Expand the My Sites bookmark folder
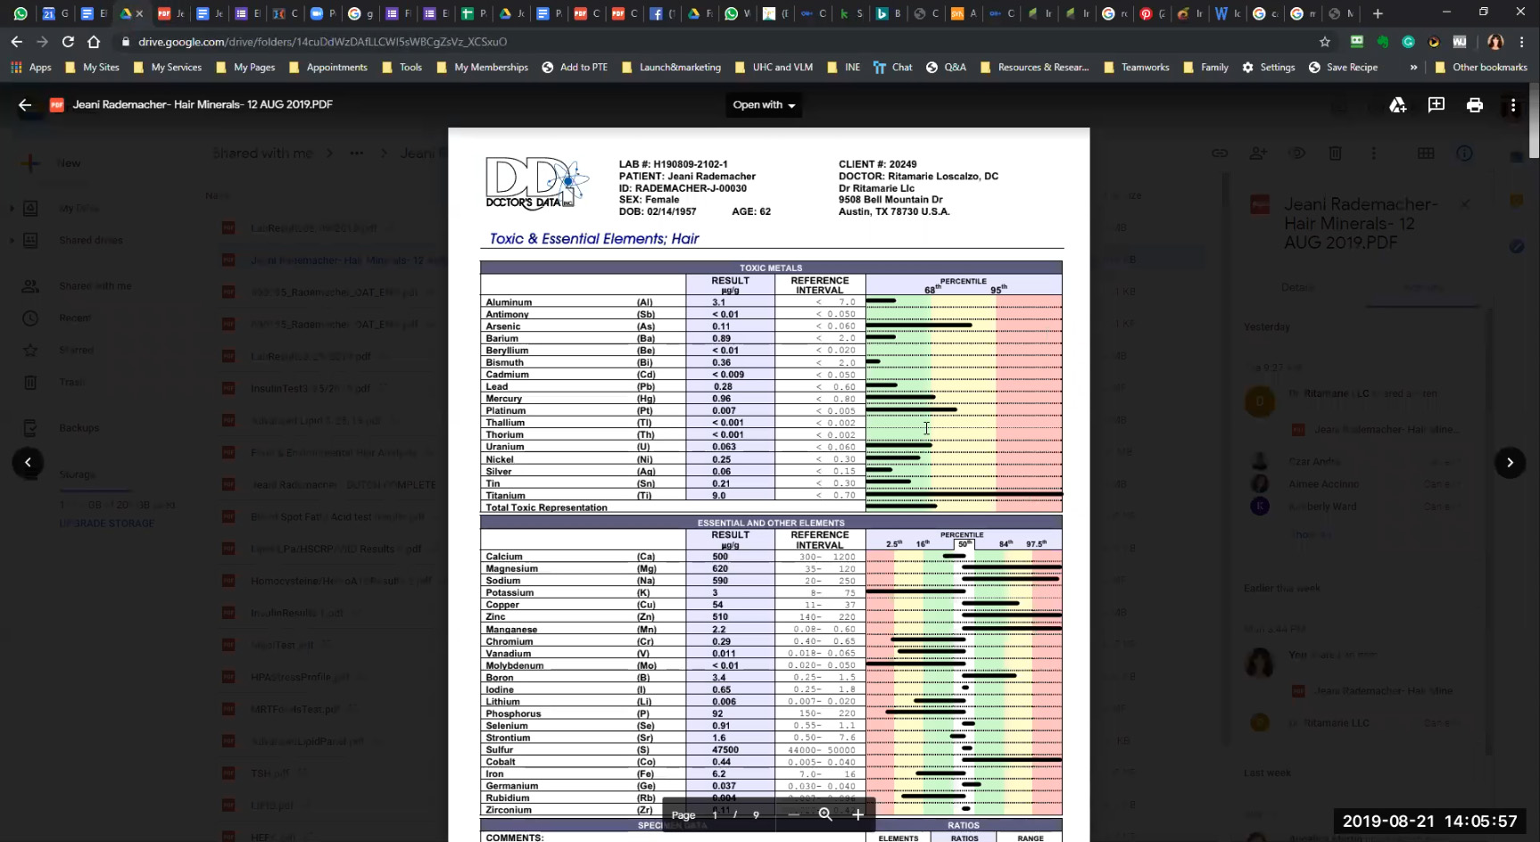Screen dimensions: 1540x842 [x=92, y=67]
